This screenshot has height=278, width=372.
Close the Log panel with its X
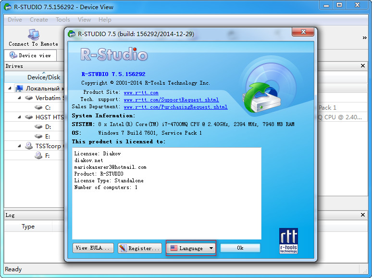[363, 215]
